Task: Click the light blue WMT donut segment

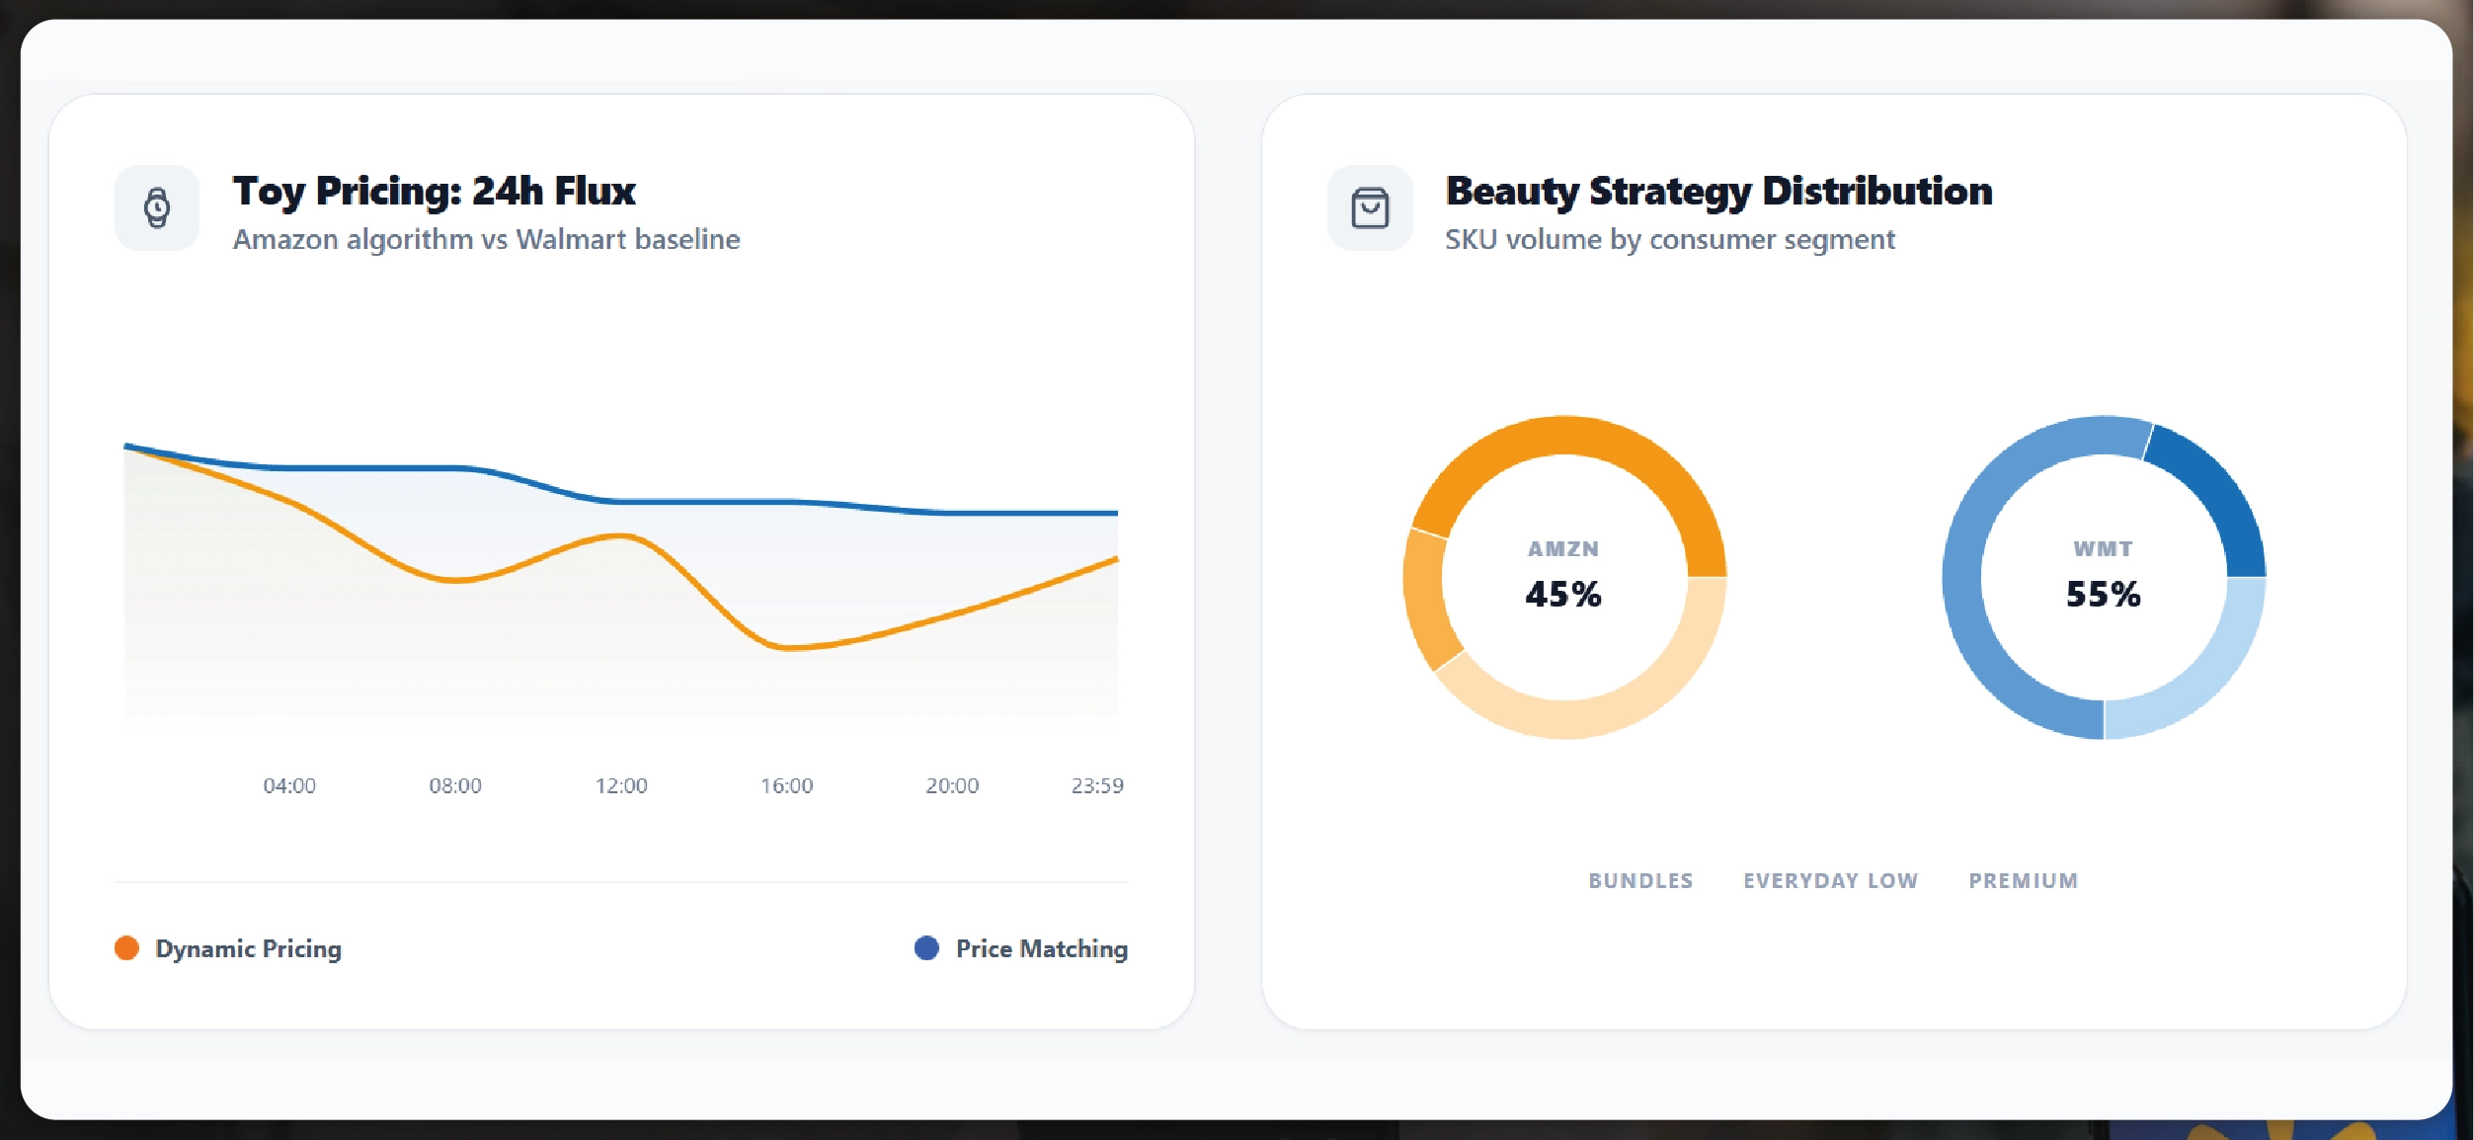Action: [x=2204, y=677]
